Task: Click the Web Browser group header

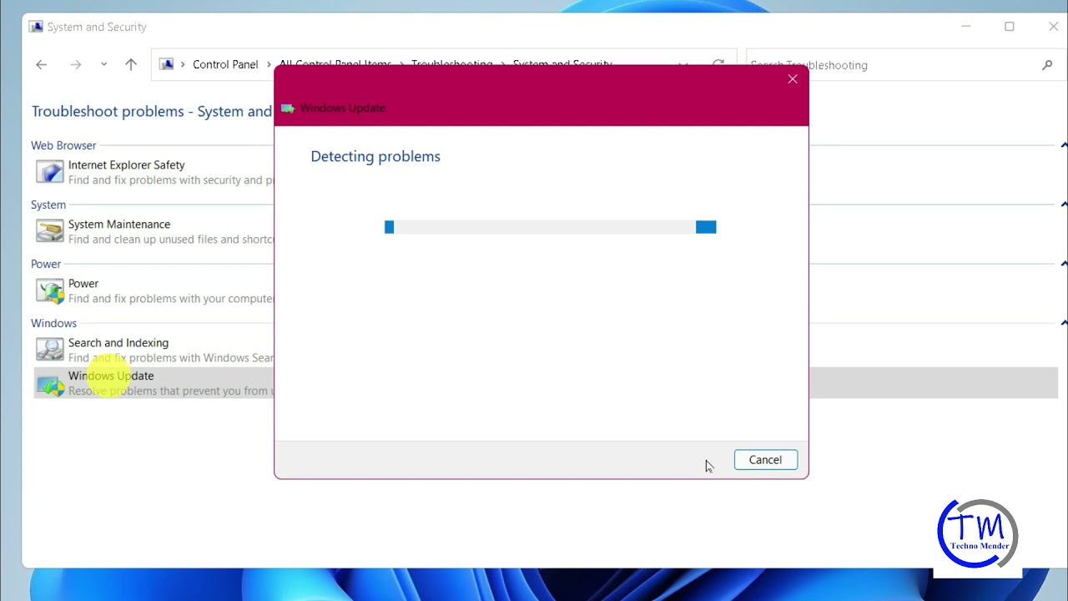Action: [x=63, y=145]
